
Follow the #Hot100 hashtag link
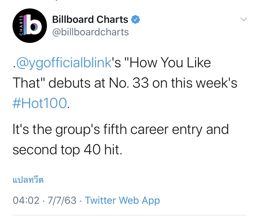click(x=40, y=103)
